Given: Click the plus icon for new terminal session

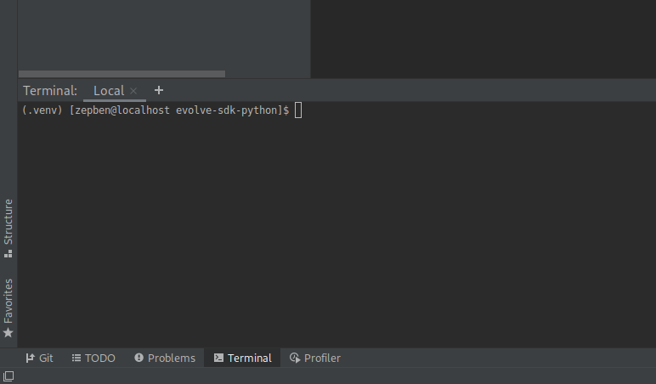Looking at the screenshot, I should tap(159, 90).
